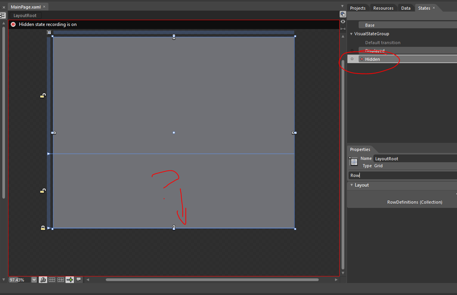Image resolution: width=457 pixels, height=295 pixels.
Task: Click the center point of the grid
Action: click(x=174, y=133)
